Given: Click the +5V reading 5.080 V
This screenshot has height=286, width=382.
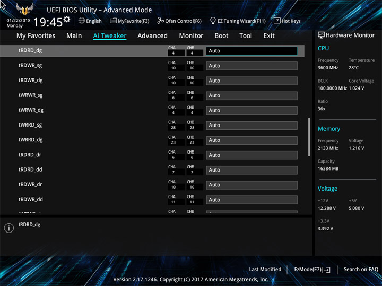Looking at the screenshot, I should [356, 208].
